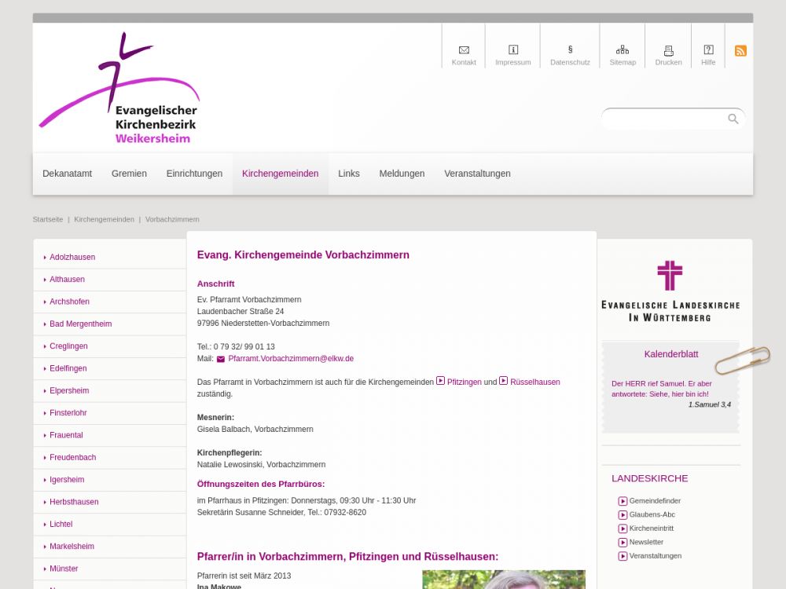Select Veranstaltungen in the main navigation

(x=477, y=174)
